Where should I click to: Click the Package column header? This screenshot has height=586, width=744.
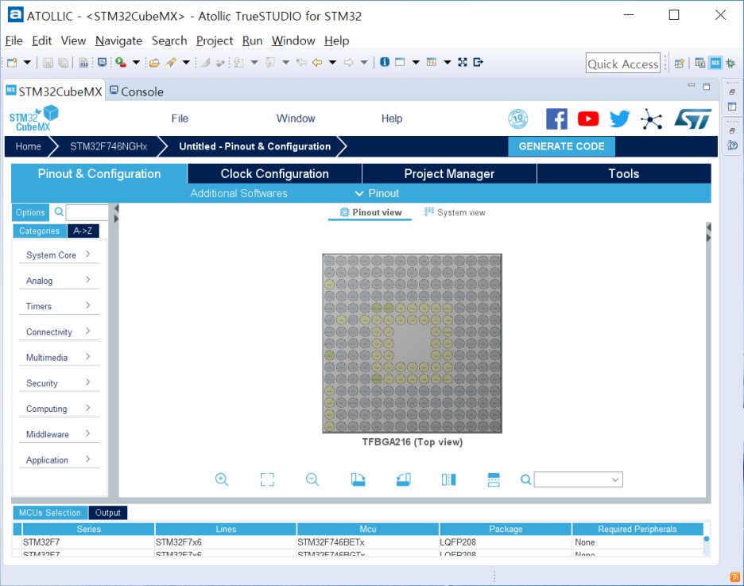[506, 529]
